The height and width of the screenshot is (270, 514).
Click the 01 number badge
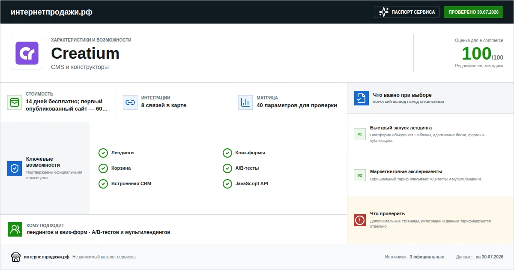(360, 134)
